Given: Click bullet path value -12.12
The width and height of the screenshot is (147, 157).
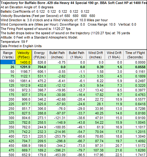Looking at the screenshot, I should point(57,85).
